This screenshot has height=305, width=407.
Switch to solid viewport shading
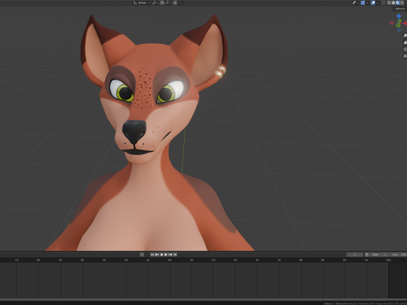(393, 3)
